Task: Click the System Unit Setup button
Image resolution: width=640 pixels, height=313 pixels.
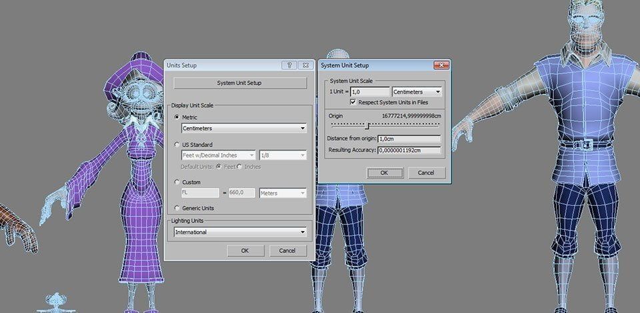Action: [239, 83]
